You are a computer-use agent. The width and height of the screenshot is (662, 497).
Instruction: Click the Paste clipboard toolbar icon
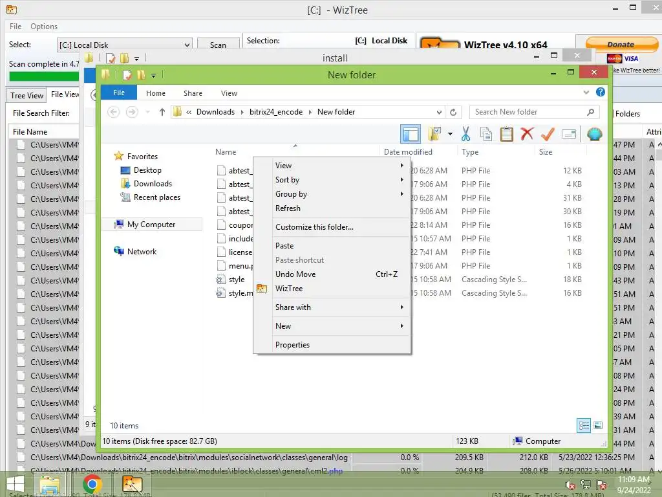click(x=507, y=134)
